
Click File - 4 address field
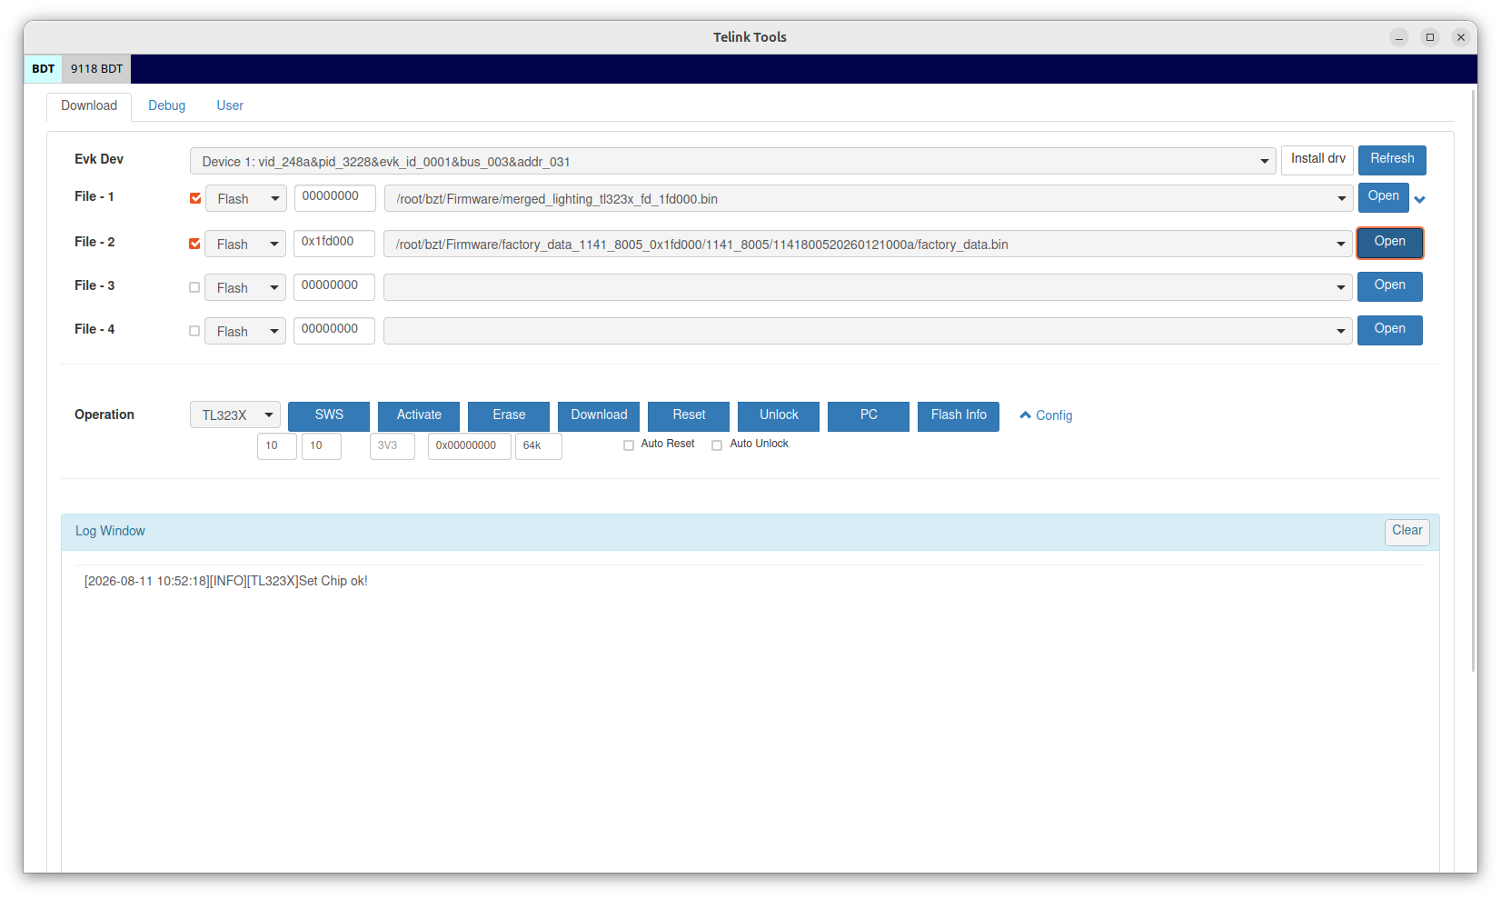[334, 330]
